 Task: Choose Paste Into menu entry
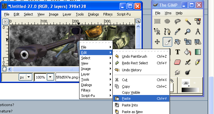tap(141, 105)
